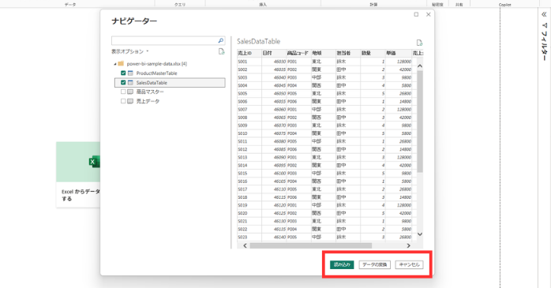Click the preview scroll down arrow

pyautogui.click(x=420, y=234)
